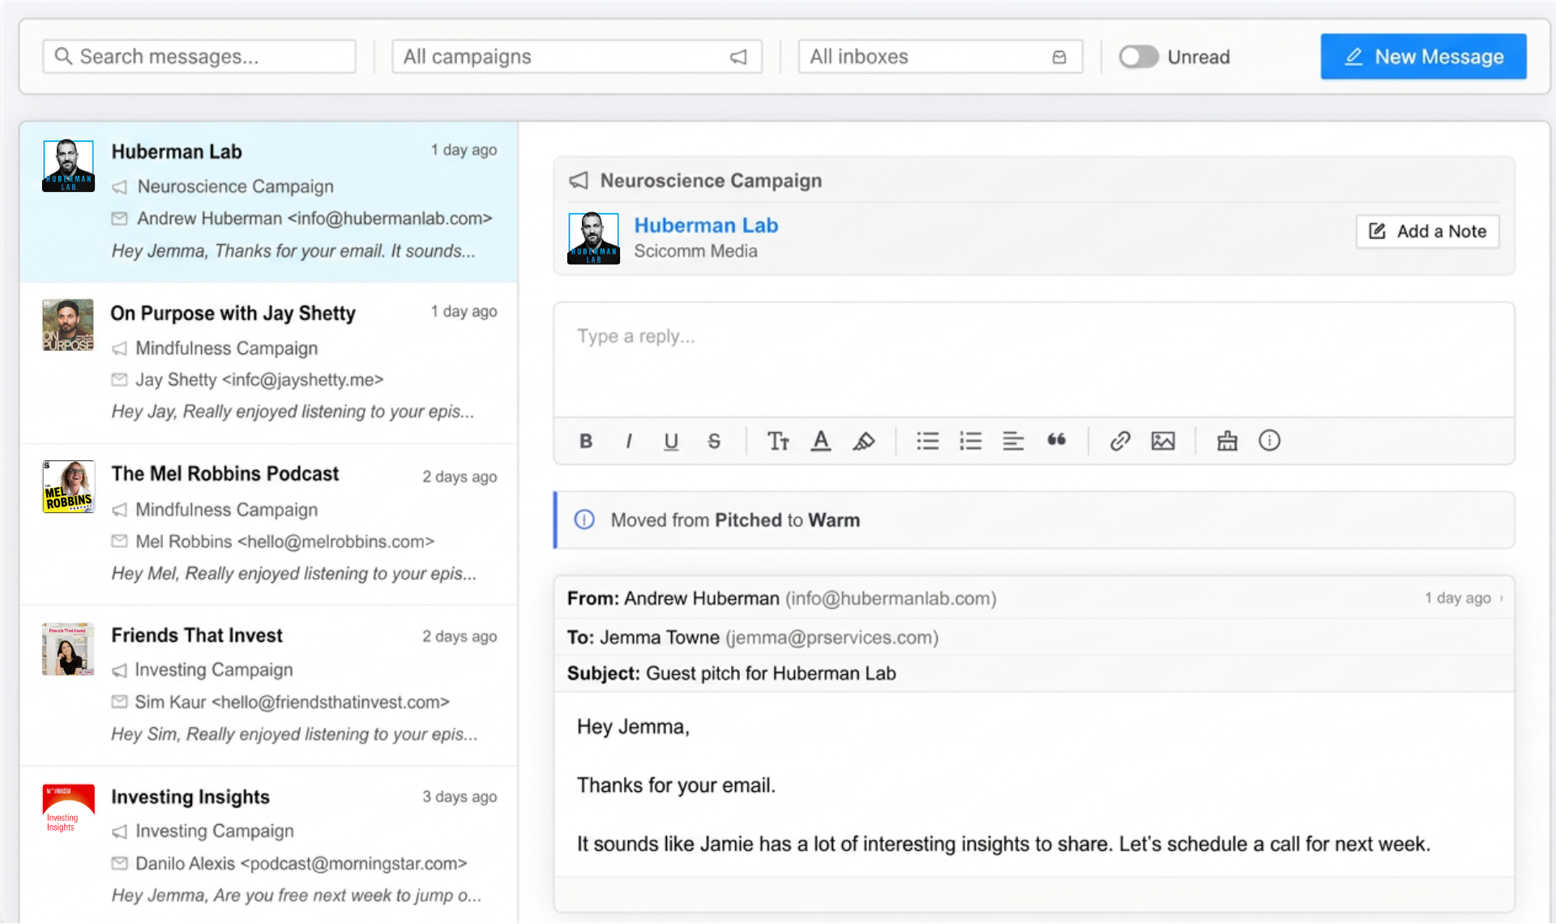Screen dimensions: 1556x924
Task: Open the All campaigns dropdown
Action: click(576, 57)
